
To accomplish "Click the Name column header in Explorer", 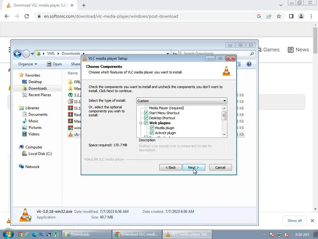I will pyautogui.click(x=73, y=73).
